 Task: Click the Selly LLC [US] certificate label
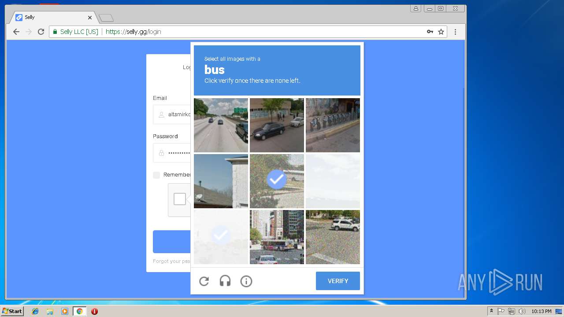[79, 32]
